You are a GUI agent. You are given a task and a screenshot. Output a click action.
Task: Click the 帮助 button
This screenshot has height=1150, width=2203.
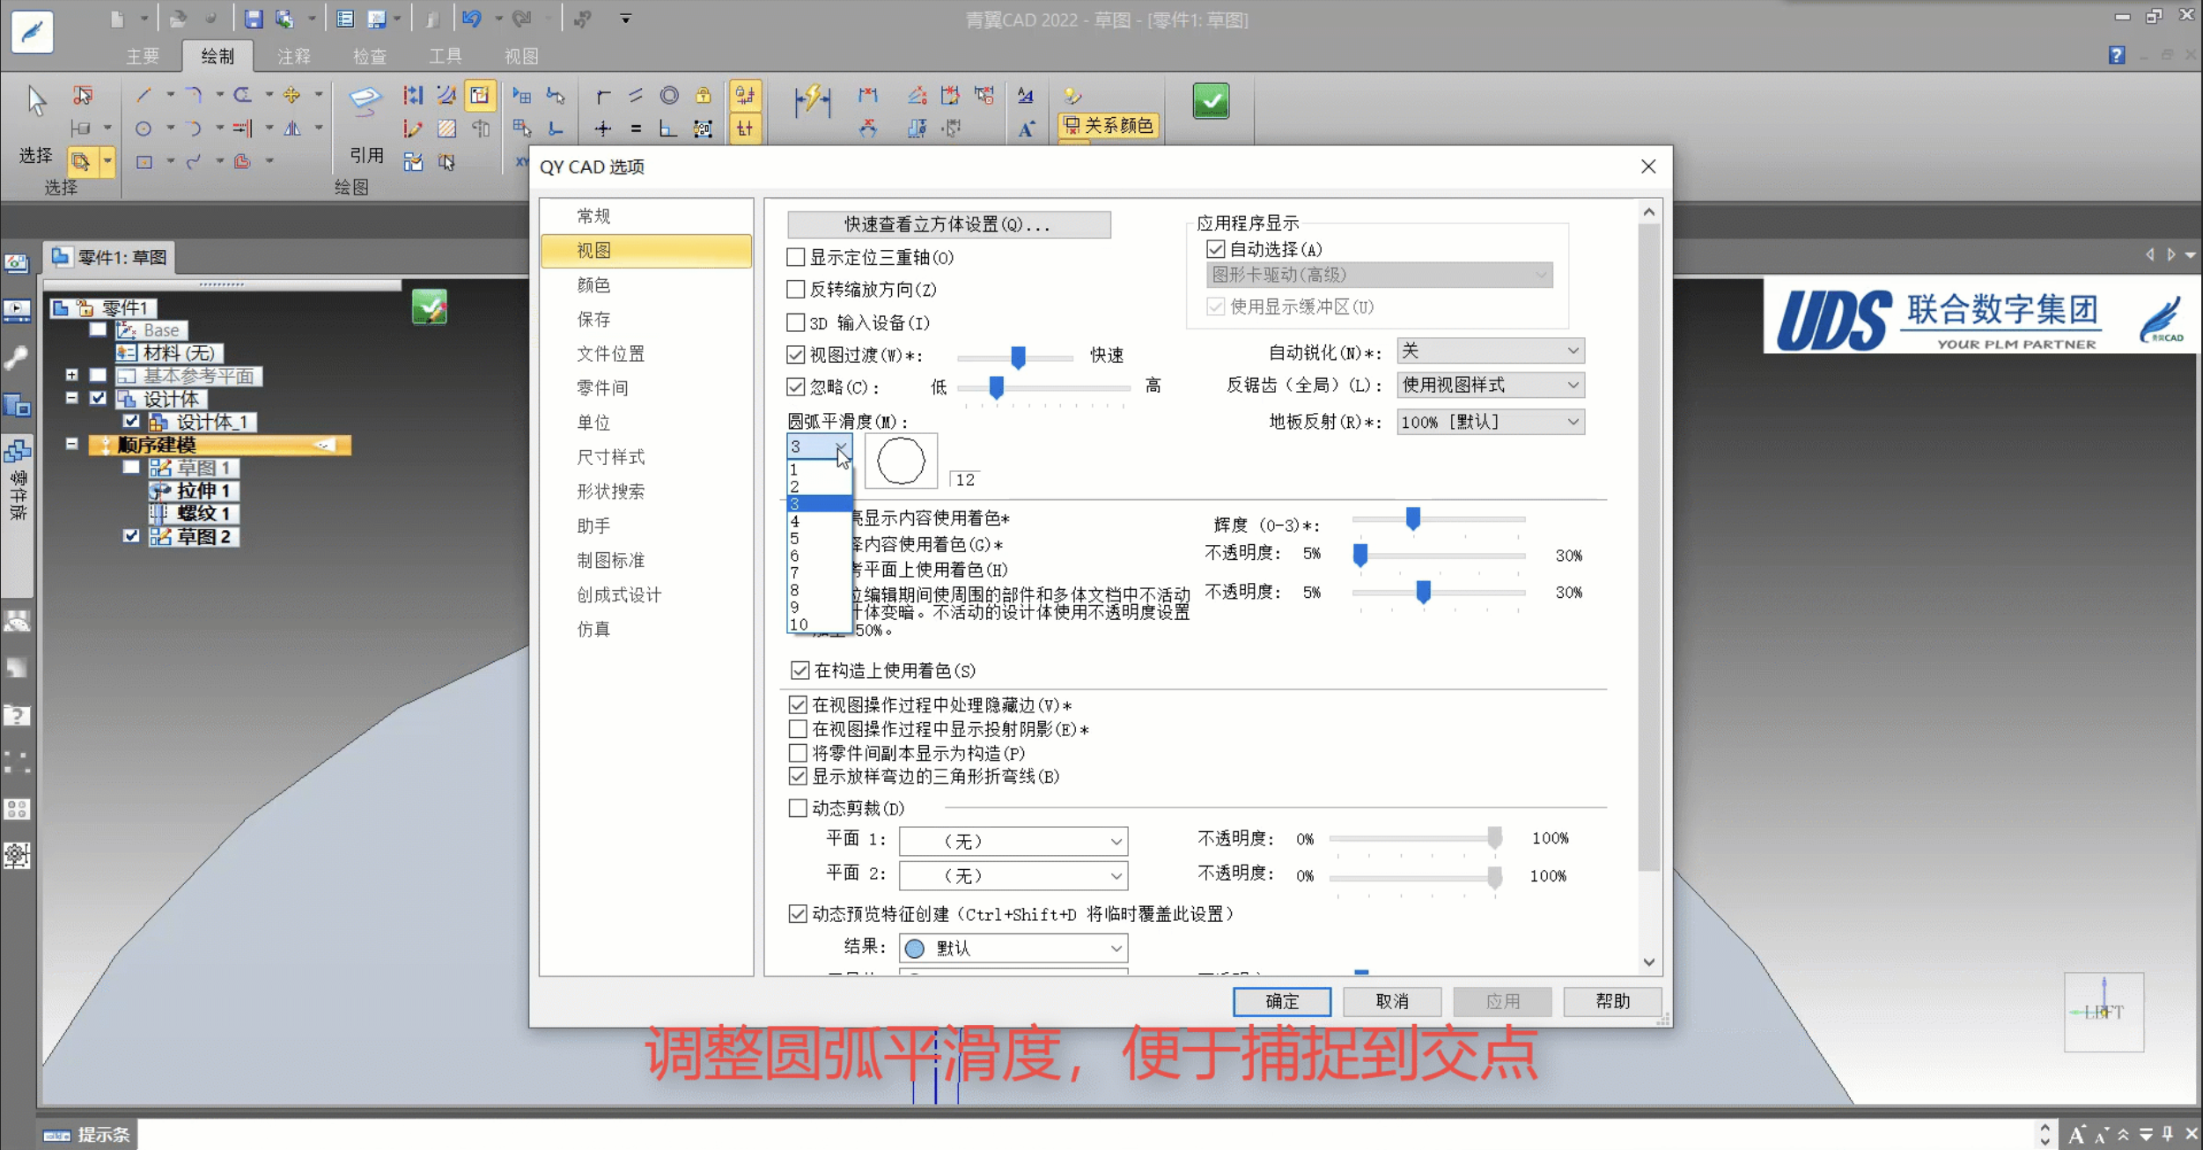[x=1612, y=1001]
